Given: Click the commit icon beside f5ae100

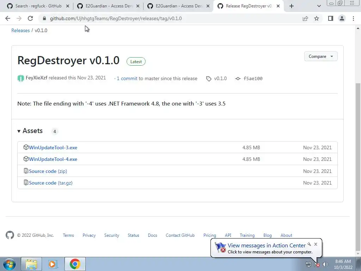Looking at the screenshot, I should 238,79.
